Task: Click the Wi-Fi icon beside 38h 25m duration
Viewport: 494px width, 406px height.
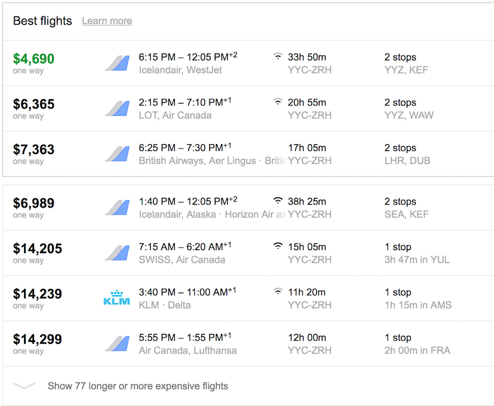Action: (277, 200)
